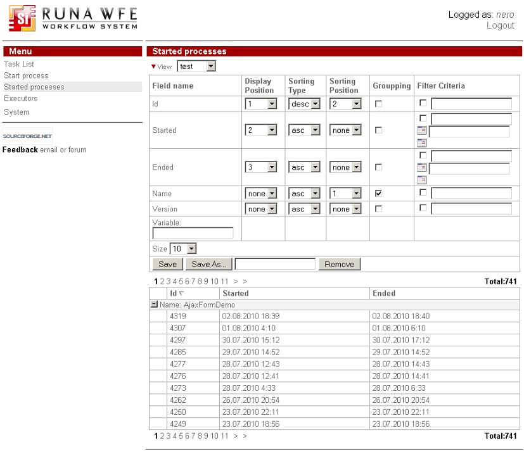Click the Logout link
Viewport: 524px width, 454px height.
point(501,25)
